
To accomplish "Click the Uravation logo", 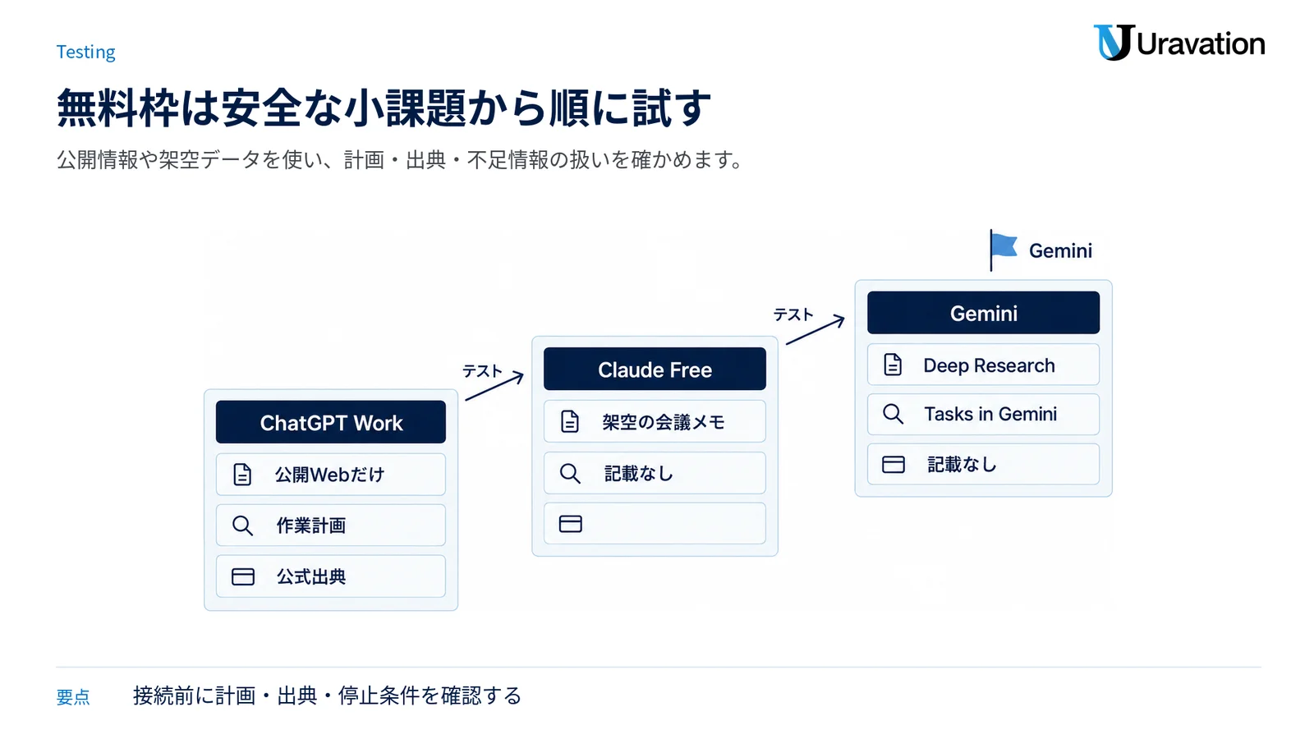I will coord(1179,43).
